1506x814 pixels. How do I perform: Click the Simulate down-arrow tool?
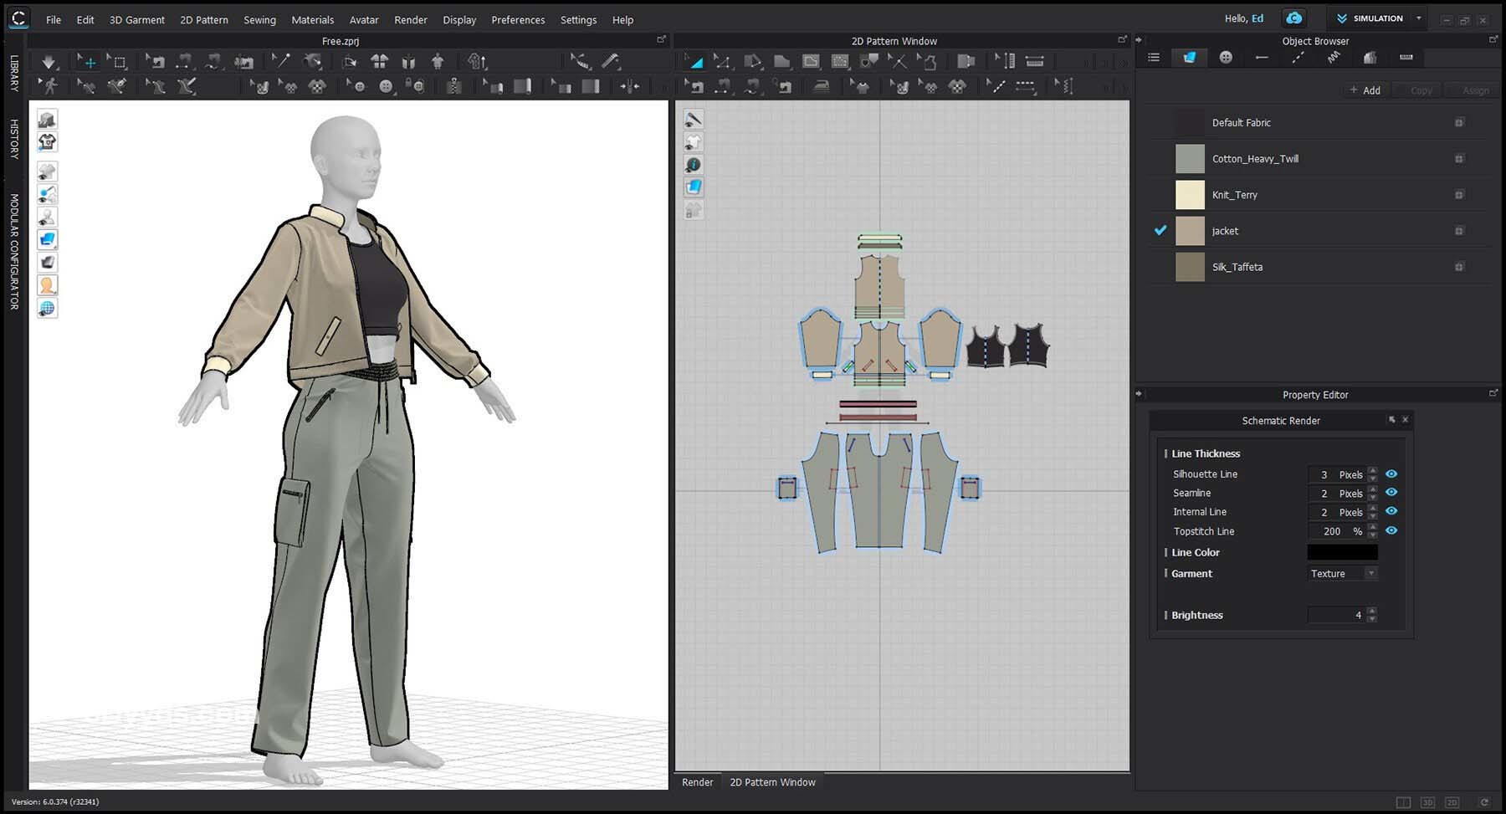(x=49, y=62)
